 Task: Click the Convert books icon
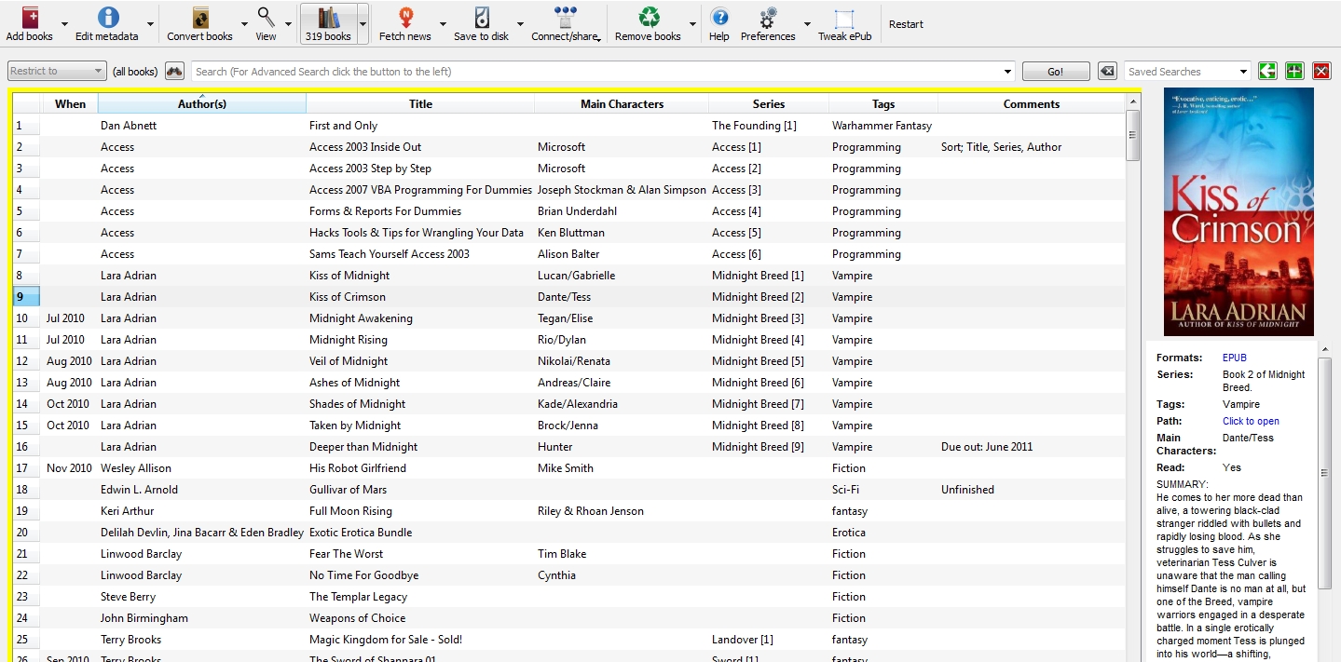(199, 18)
